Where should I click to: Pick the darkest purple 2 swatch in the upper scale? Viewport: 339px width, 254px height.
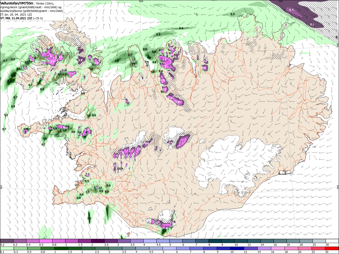(x=98, y=241)
